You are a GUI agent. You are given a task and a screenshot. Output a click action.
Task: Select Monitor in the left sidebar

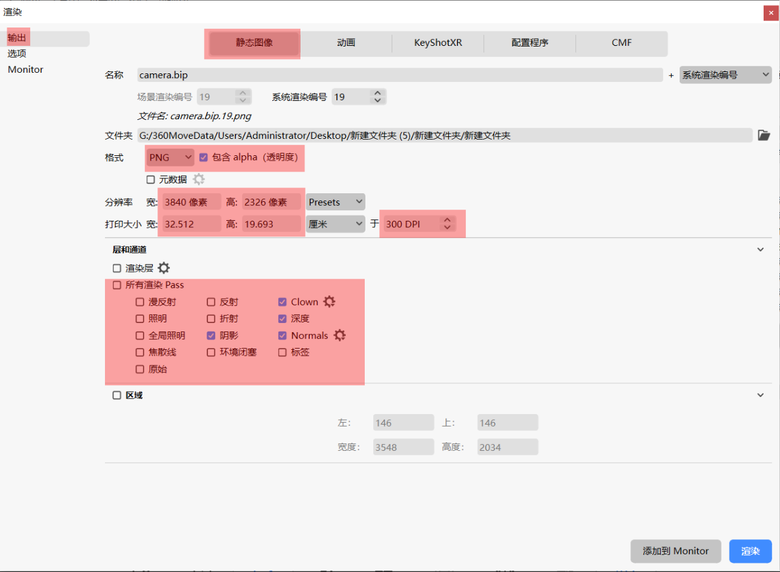pos(26,69)
